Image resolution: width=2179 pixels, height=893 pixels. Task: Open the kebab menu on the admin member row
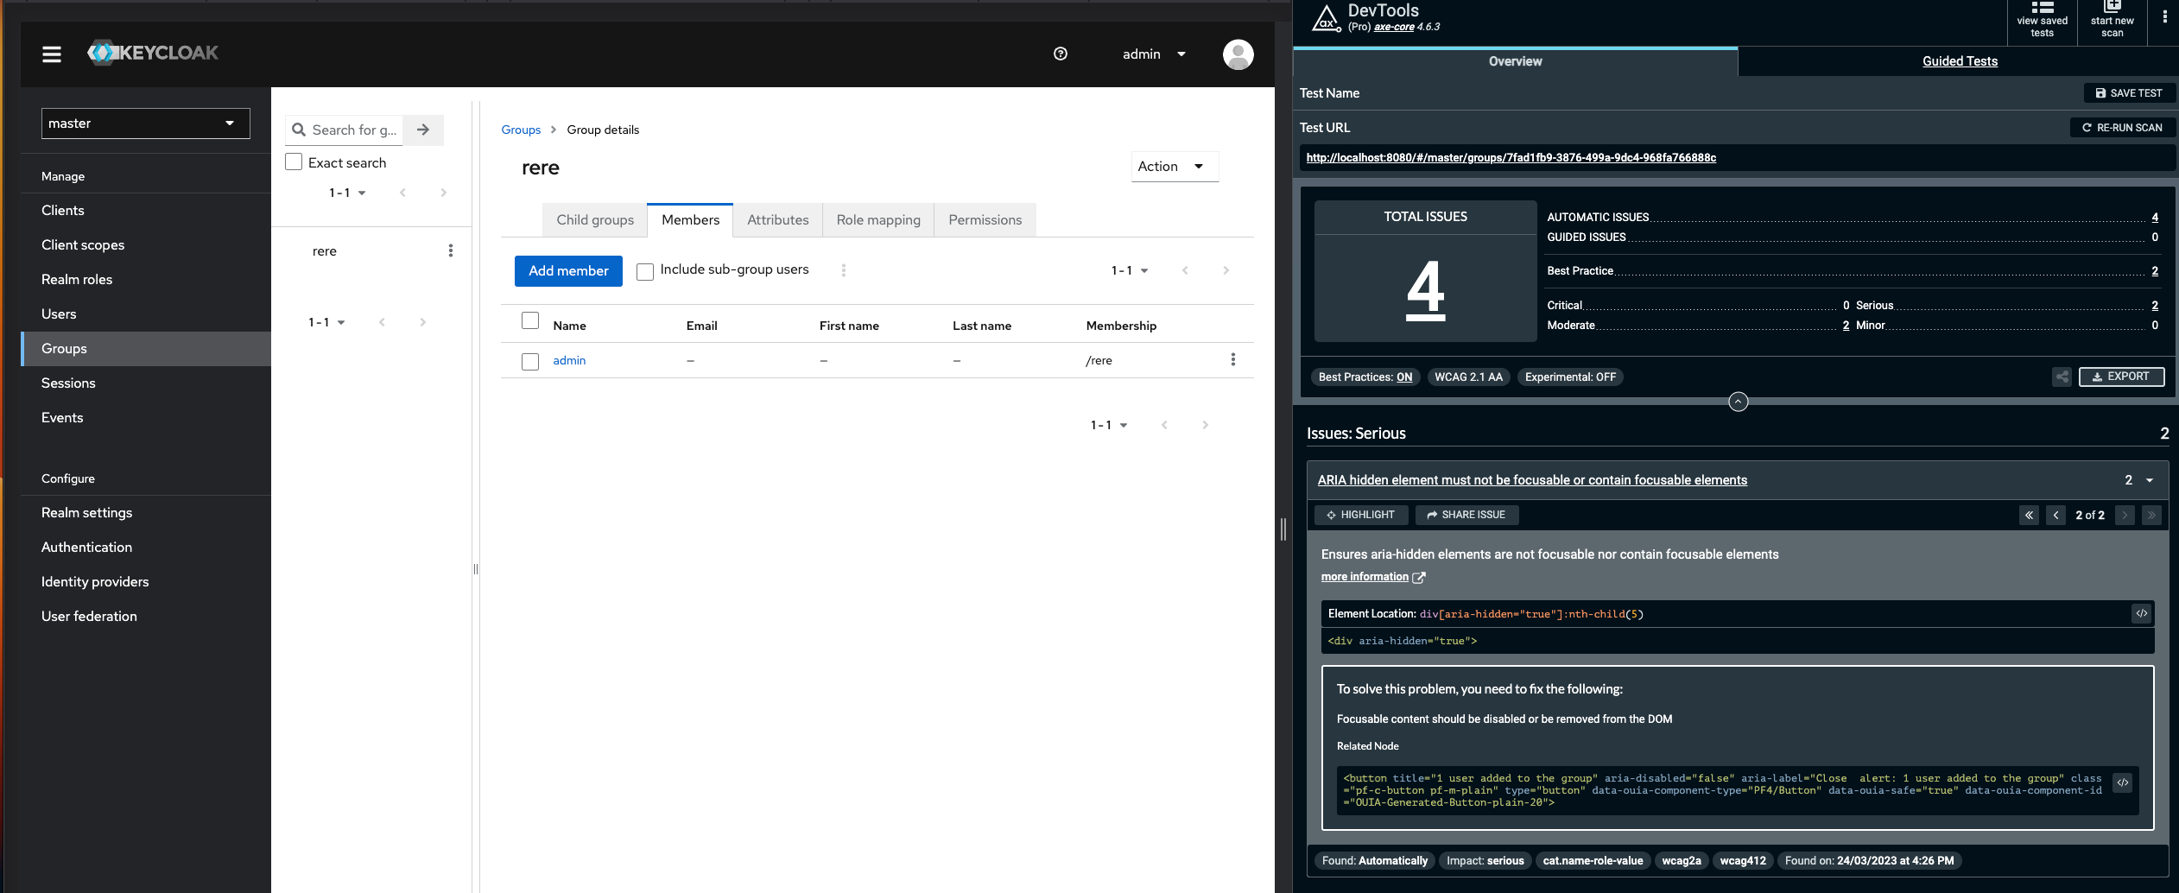click(x=1233, y=359)
